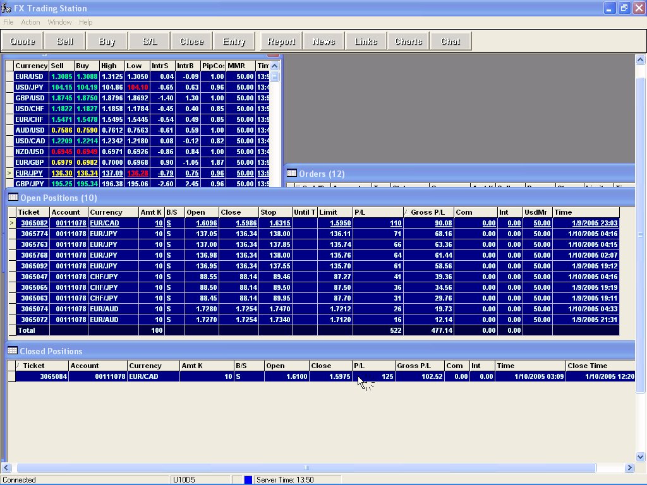This screenshot has width=647, height=485.
Task: Click the stop value 1.6315 link
Action: 280,223
